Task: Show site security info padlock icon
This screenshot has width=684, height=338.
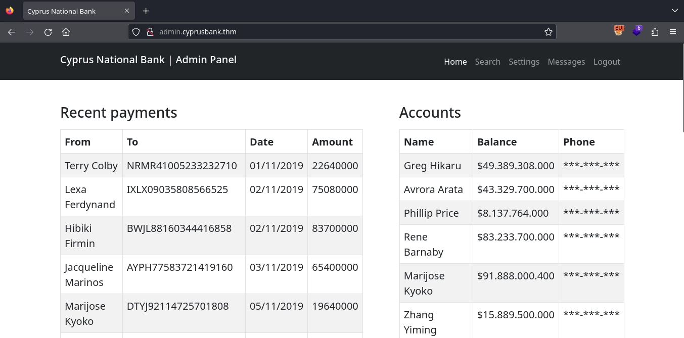Action: (x=150, y=32)
